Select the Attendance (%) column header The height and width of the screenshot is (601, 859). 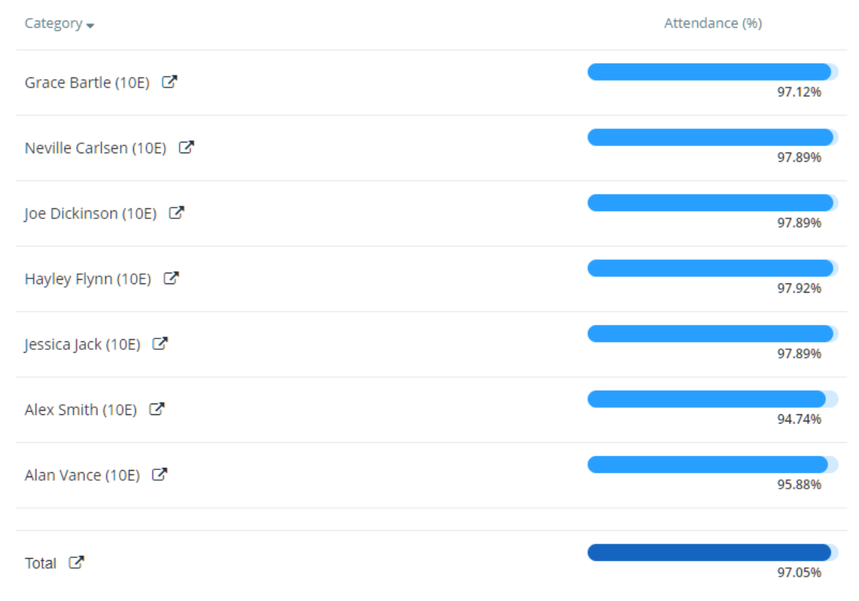pyautogui.click(x=712, y=23)
